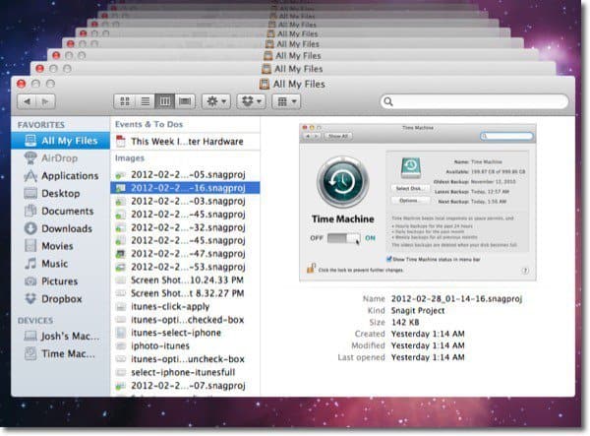
Task: Select file 'iphoto-itunes'
Action: (185, 346)
